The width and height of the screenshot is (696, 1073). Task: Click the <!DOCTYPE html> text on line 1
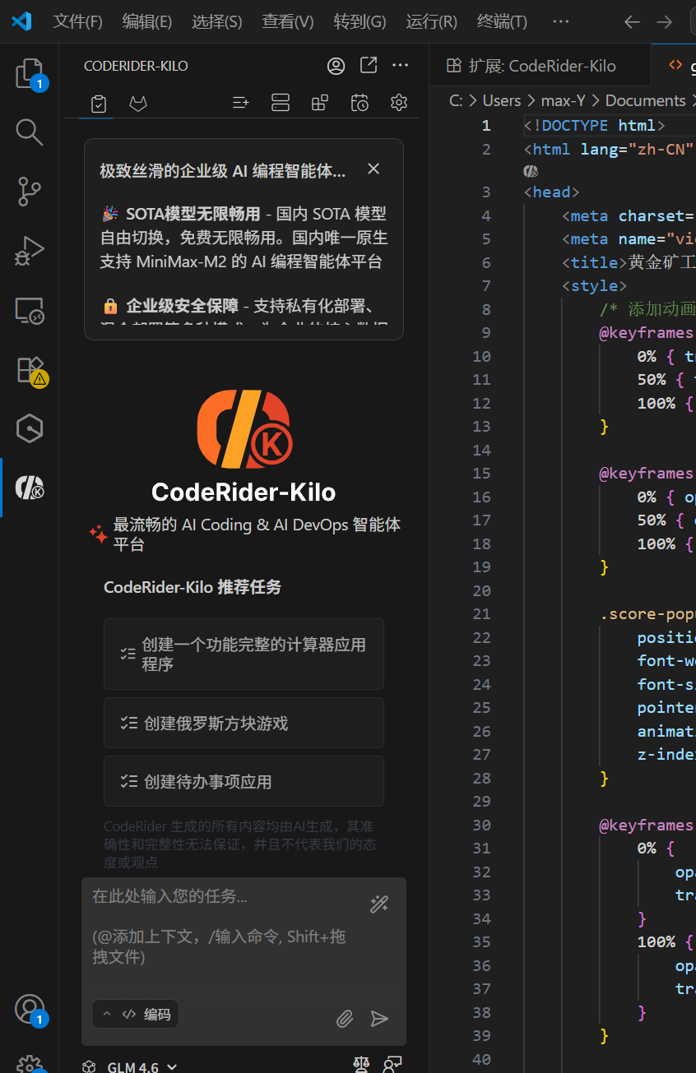[x=593, y=126]
